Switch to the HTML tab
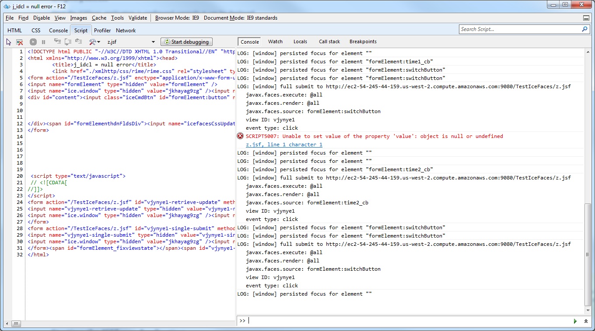Viewport: 595px width, 331px height. point(14,31)
